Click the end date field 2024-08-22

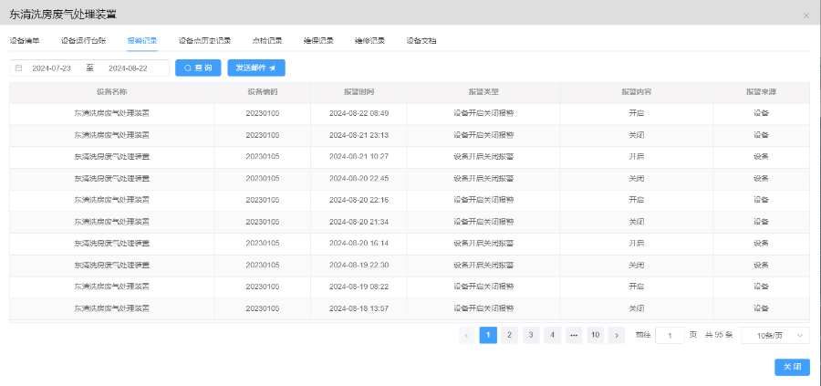(x=128, y=68)
